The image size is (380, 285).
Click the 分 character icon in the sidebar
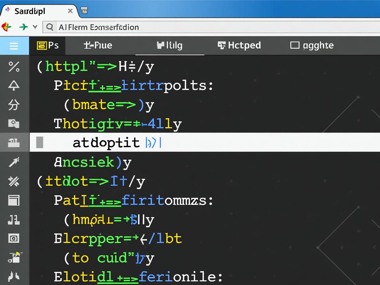[14, 105]
